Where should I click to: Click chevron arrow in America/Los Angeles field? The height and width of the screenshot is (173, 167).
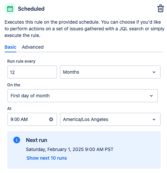pos(154,119)
